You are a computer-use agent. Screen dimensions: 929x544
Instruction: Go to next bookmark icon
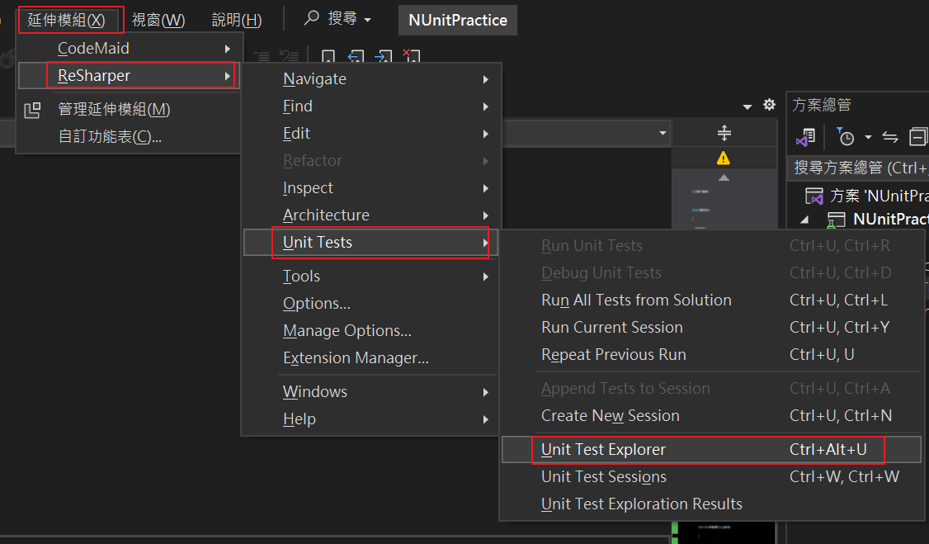(384, 57)
